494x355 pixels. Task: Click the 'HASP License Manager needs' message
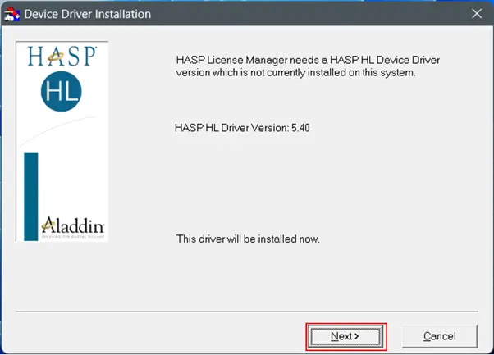click(308, 66)
